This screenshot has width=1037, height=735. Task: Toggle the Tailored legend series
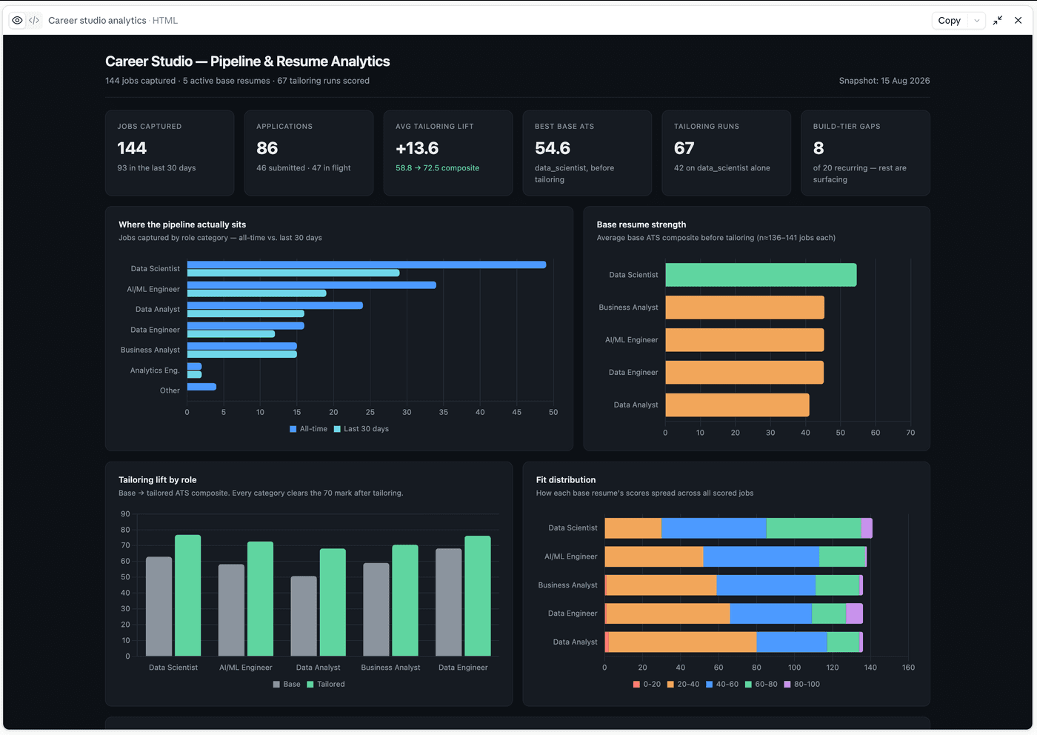(326, 685)
